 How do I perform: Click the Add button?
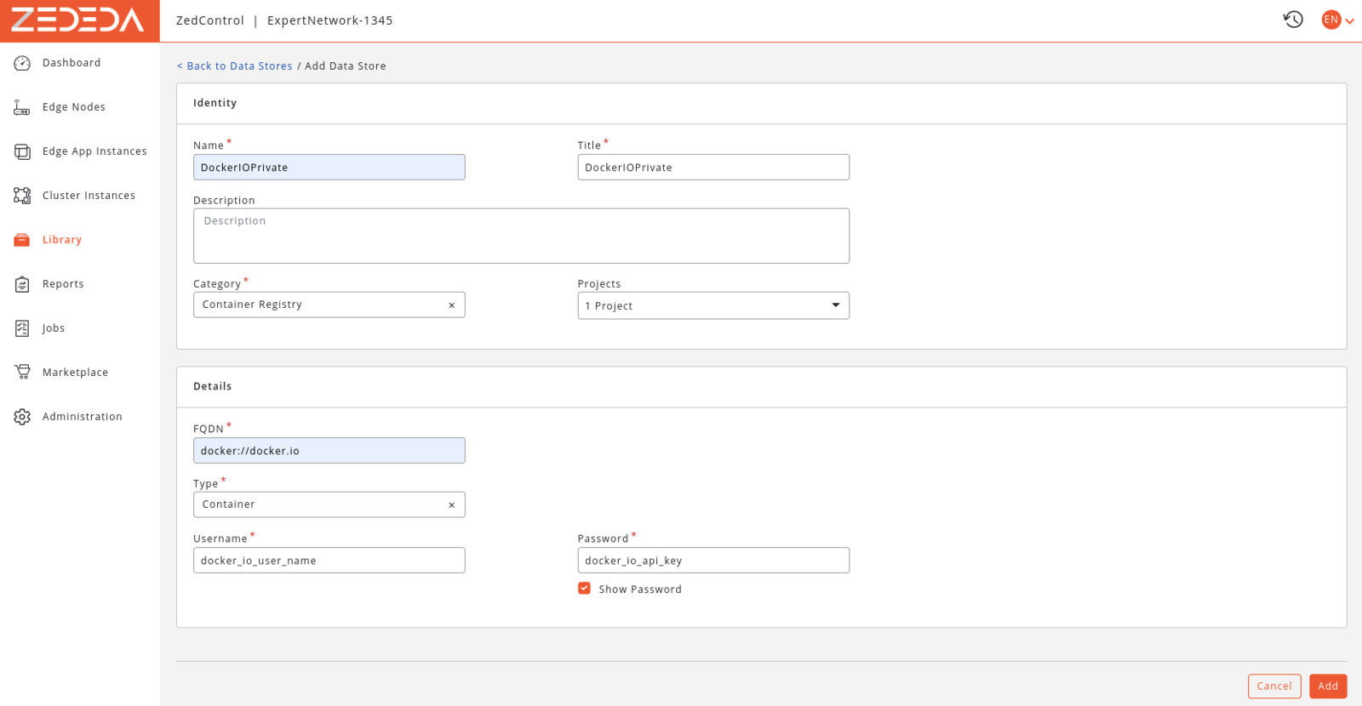tap(1328, 686)
